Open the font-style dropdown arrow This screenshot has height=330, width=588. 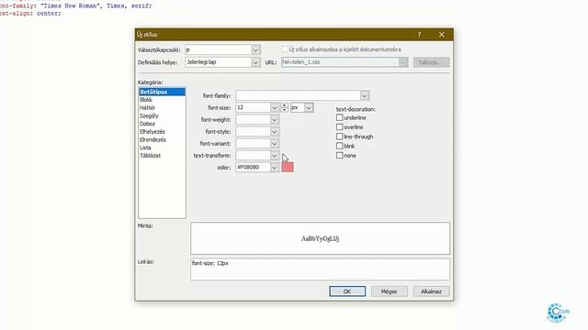click(x=275, y=132)
